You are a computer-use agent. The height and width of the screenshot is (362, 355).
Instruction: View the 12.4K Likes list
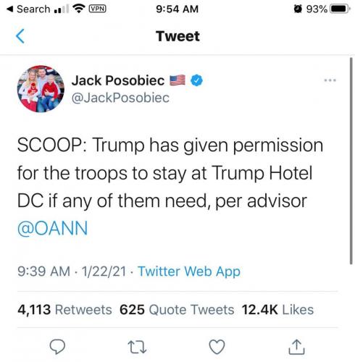coord(277,310)
